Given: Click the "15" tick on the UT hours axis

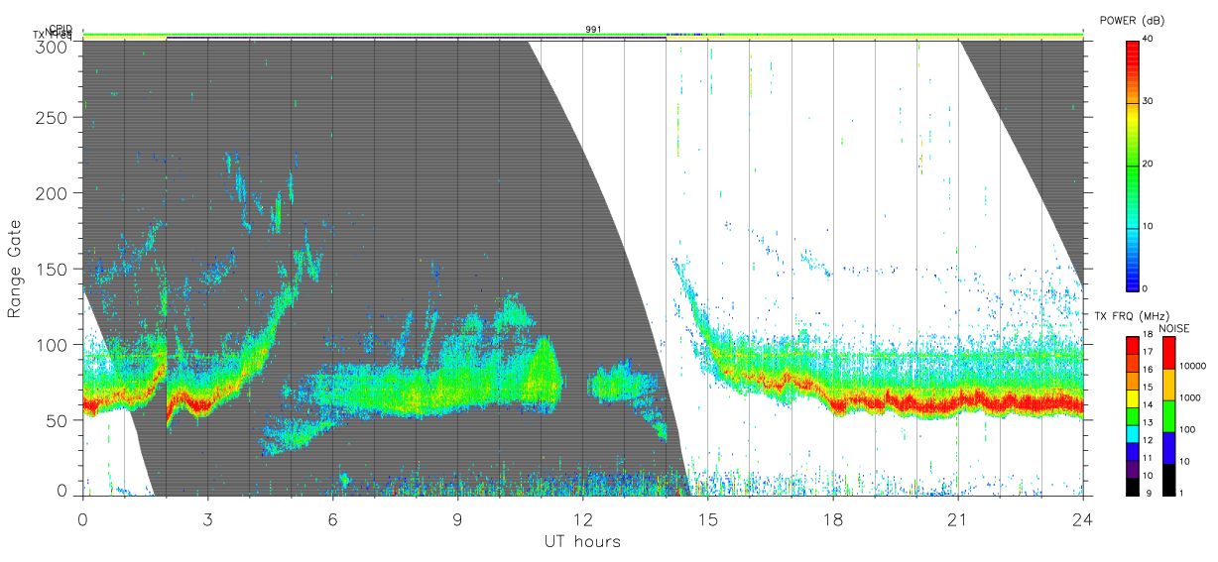Looking at the screenshot, I should pos(707,518).
